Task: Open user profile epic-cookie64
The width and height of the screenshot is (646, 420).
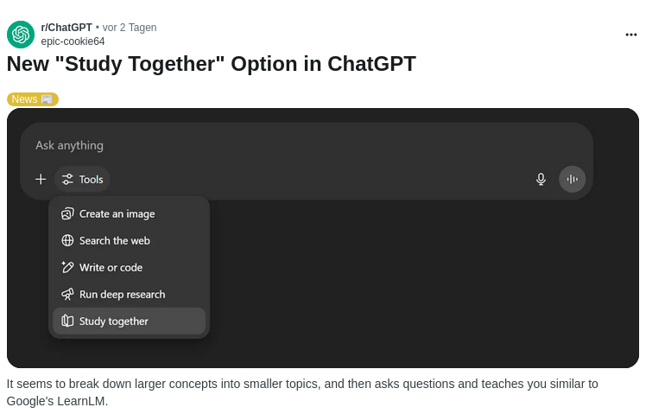Action: [73, 41]
